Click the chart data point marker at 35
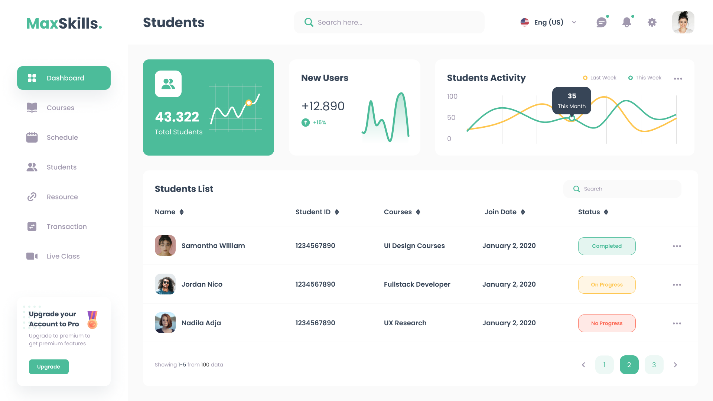This screenshot has width=713, height=401. pyautogui.click(x=572, y=118)
